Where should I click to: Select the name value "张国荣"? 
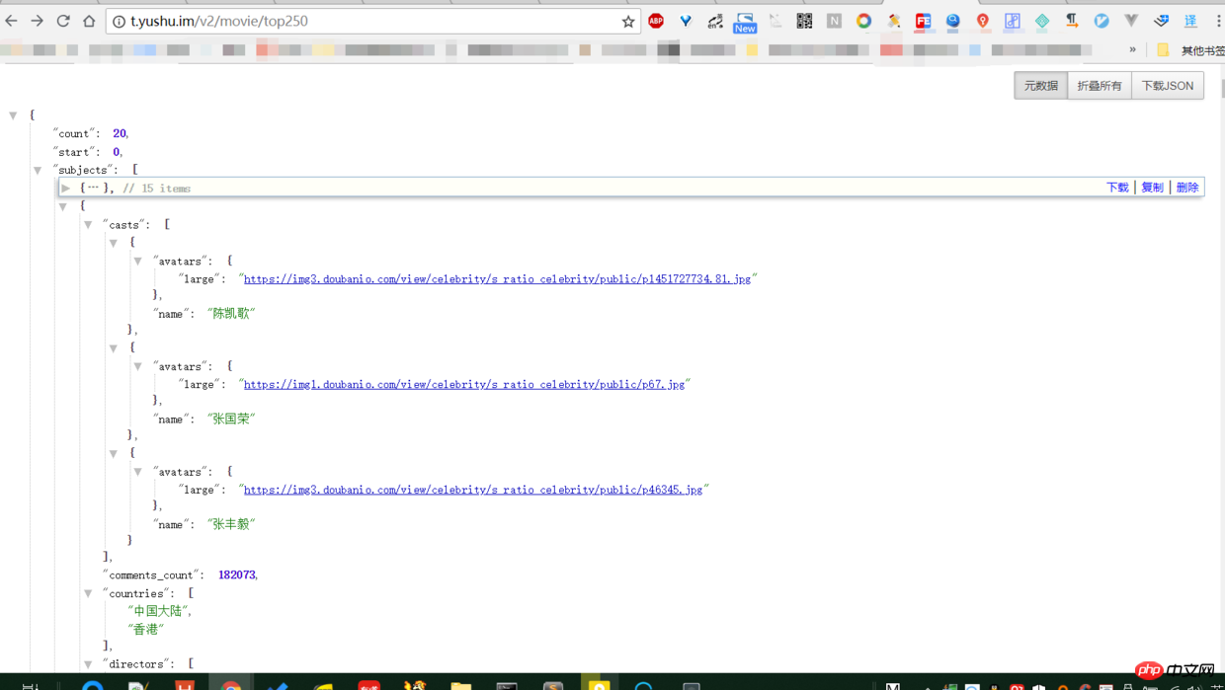[x=232, y=420]
